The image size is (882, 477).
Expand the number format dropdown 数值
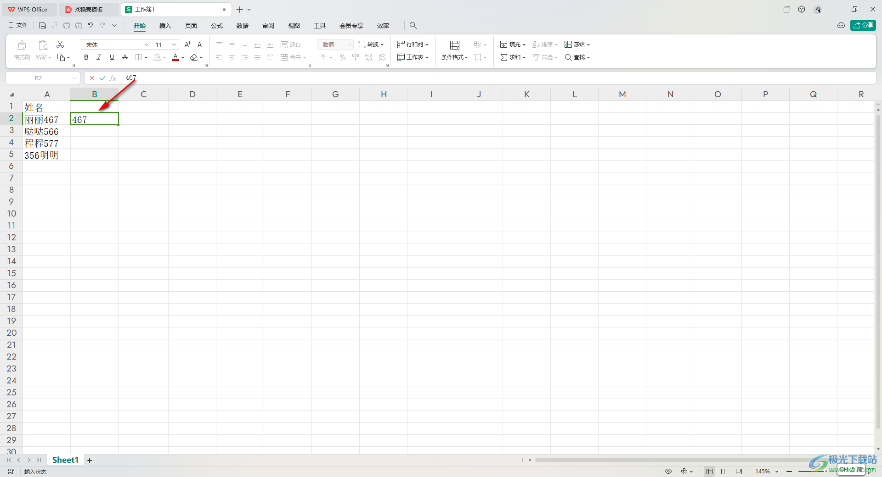(x=350, y=44)
